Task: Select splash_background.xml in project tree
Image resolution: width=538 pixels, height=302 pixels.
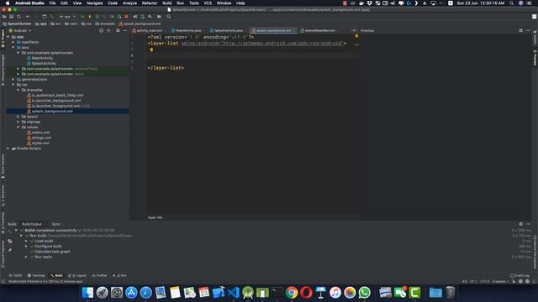Action: pyautogui.click(x=52, y=112)
